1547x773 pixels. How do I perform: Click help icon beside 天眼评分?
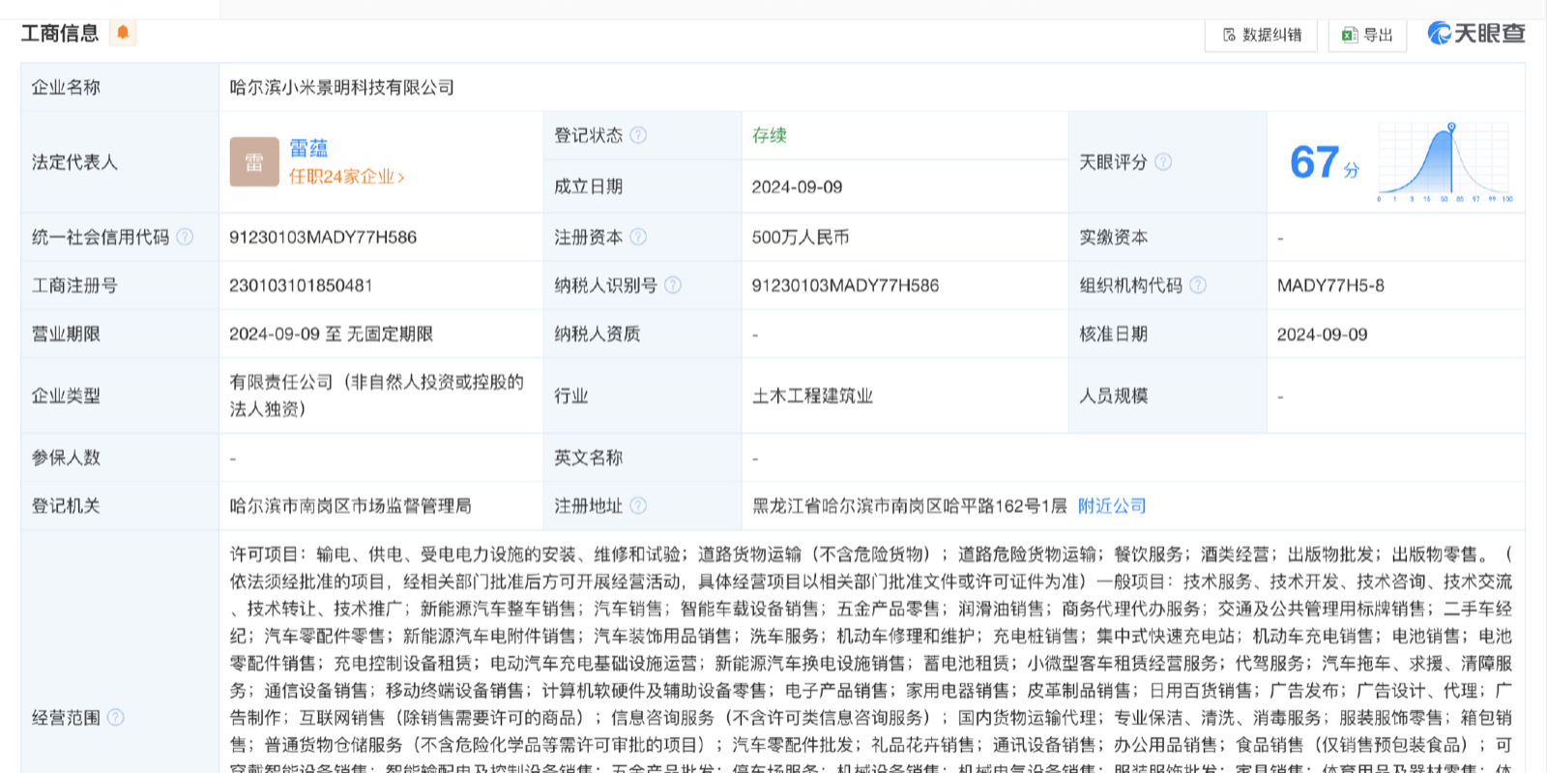click(1163, 162)
